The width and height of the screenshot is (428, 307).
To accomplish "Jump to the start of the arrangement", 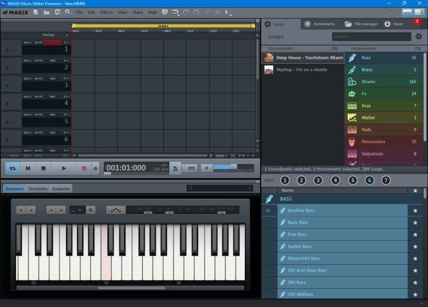I will (x=28, y=169).
